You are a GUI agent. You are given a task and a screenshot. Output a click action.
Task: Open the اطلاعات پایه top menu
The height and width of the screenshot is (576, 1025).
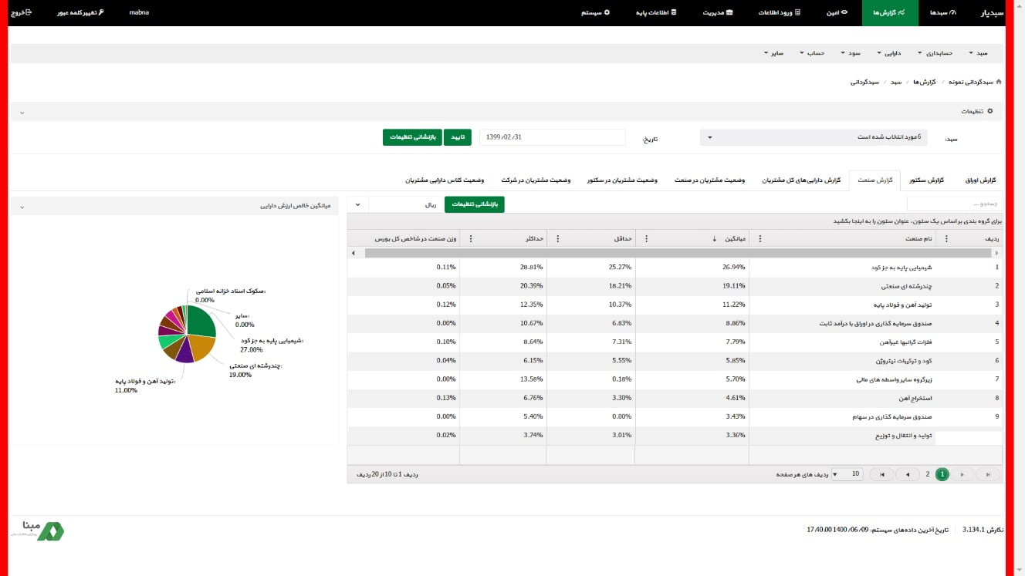click(x=655, y=13)
